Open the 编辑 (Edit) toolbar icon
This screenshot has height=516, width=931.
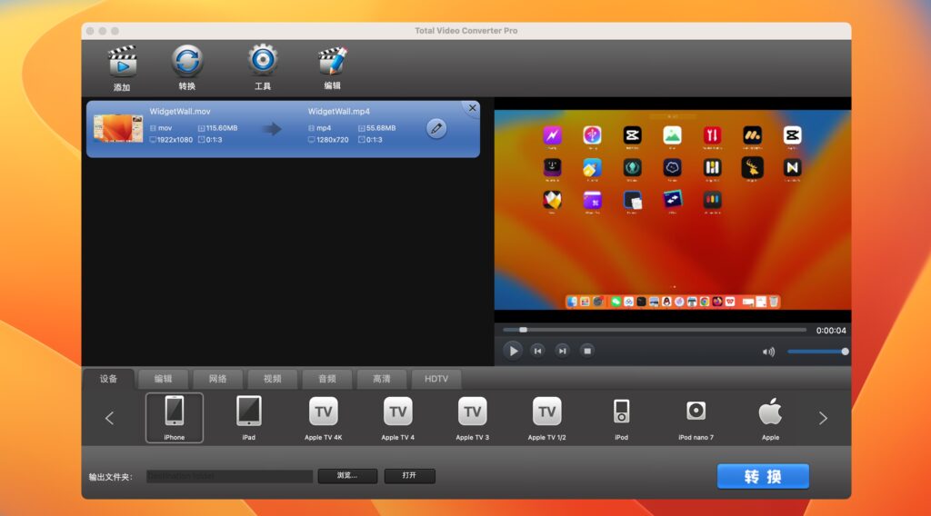click(x=332, y=61)
